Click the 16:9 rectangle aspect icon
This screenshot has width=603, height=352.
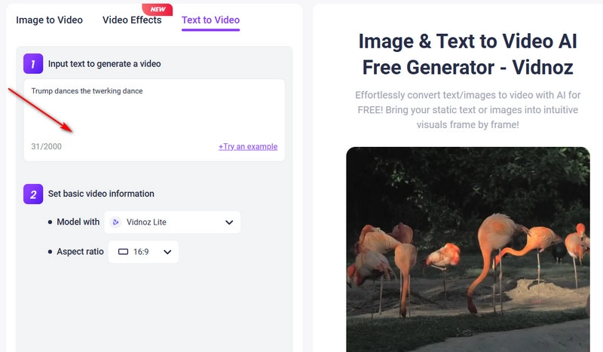tap(123, 252)
